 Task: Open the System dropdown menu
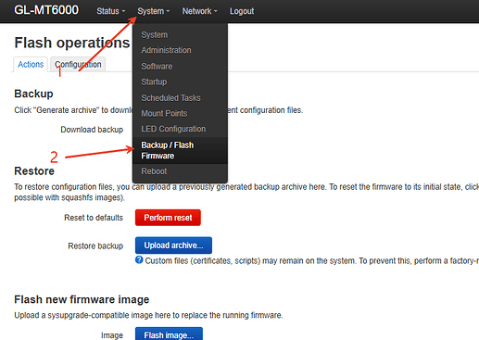point(154,11)
